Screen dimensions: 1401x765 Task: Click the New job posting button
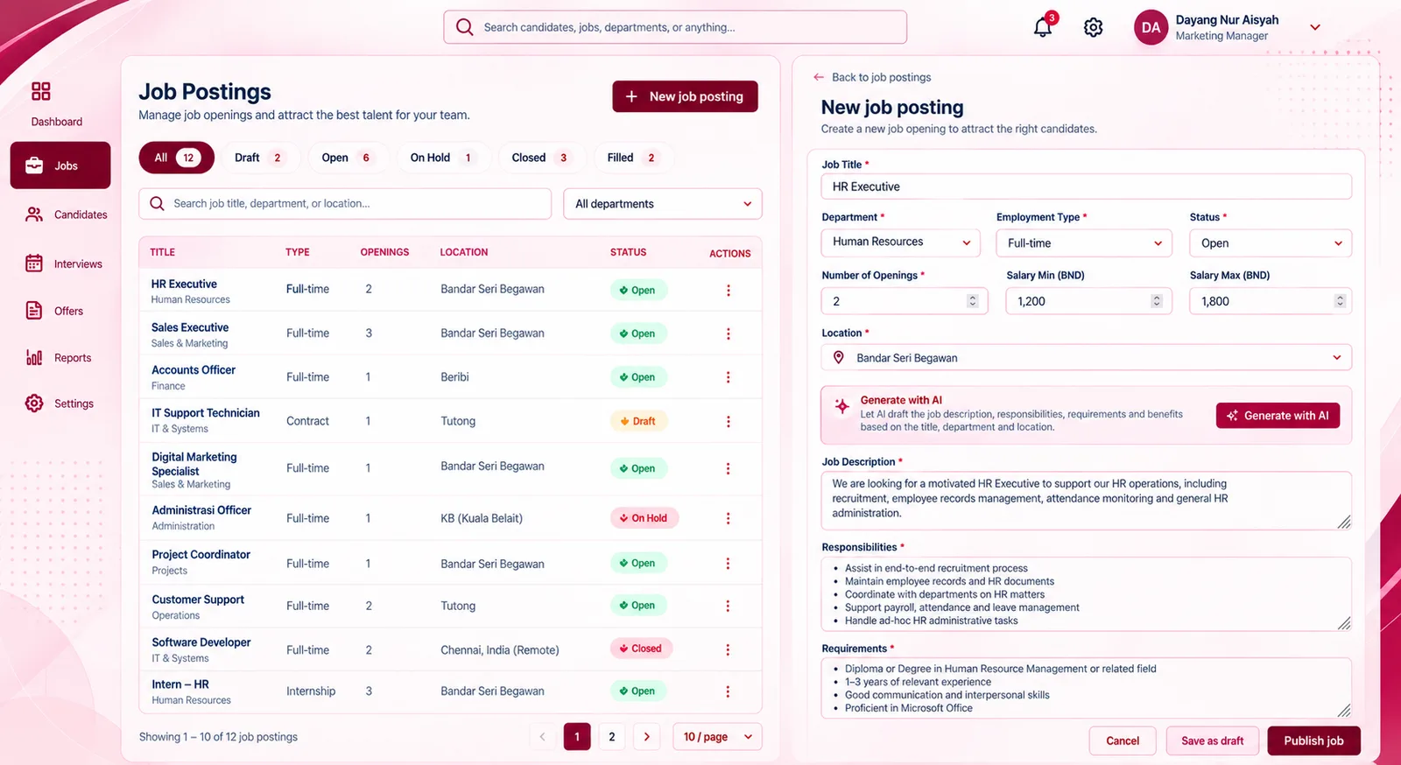pyautogui.click(x=685, y=96)
